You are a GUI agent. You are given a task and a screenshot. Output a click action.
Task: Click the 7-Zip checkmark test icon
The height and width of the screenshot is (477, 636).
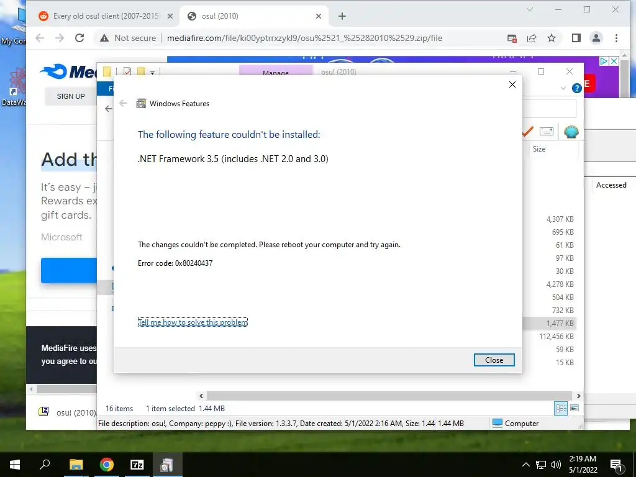click(x=527, y=132)
